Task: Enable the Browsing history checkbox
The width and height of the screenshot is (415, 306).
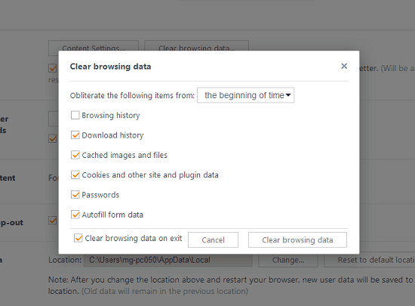Action: [75, 116]
